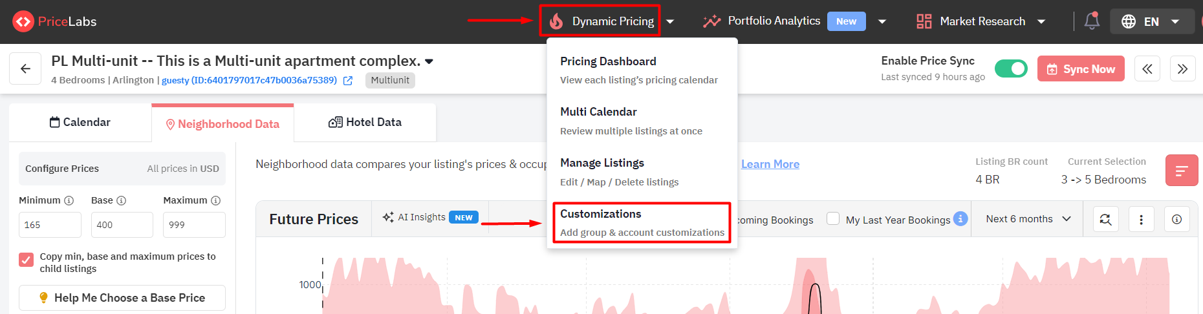Toggle the Enable Price Sync switch
Screen dimensions: 1203x314
coord(1011,68)
